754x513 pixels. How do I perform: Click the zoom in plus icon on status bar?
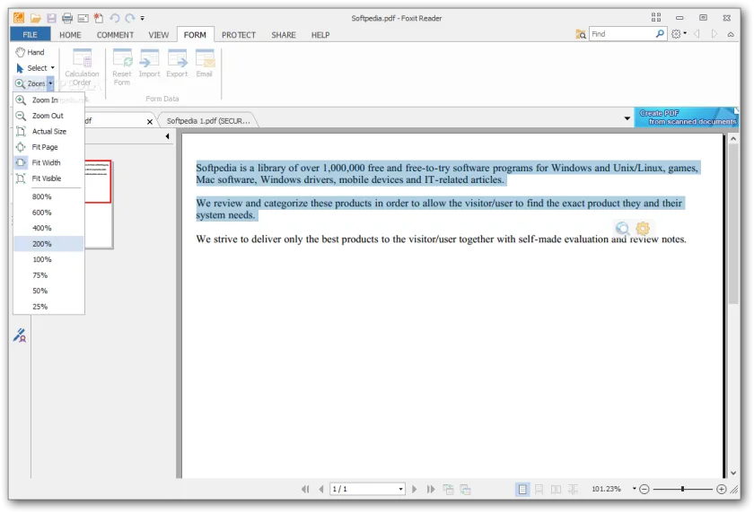[721, 489]
